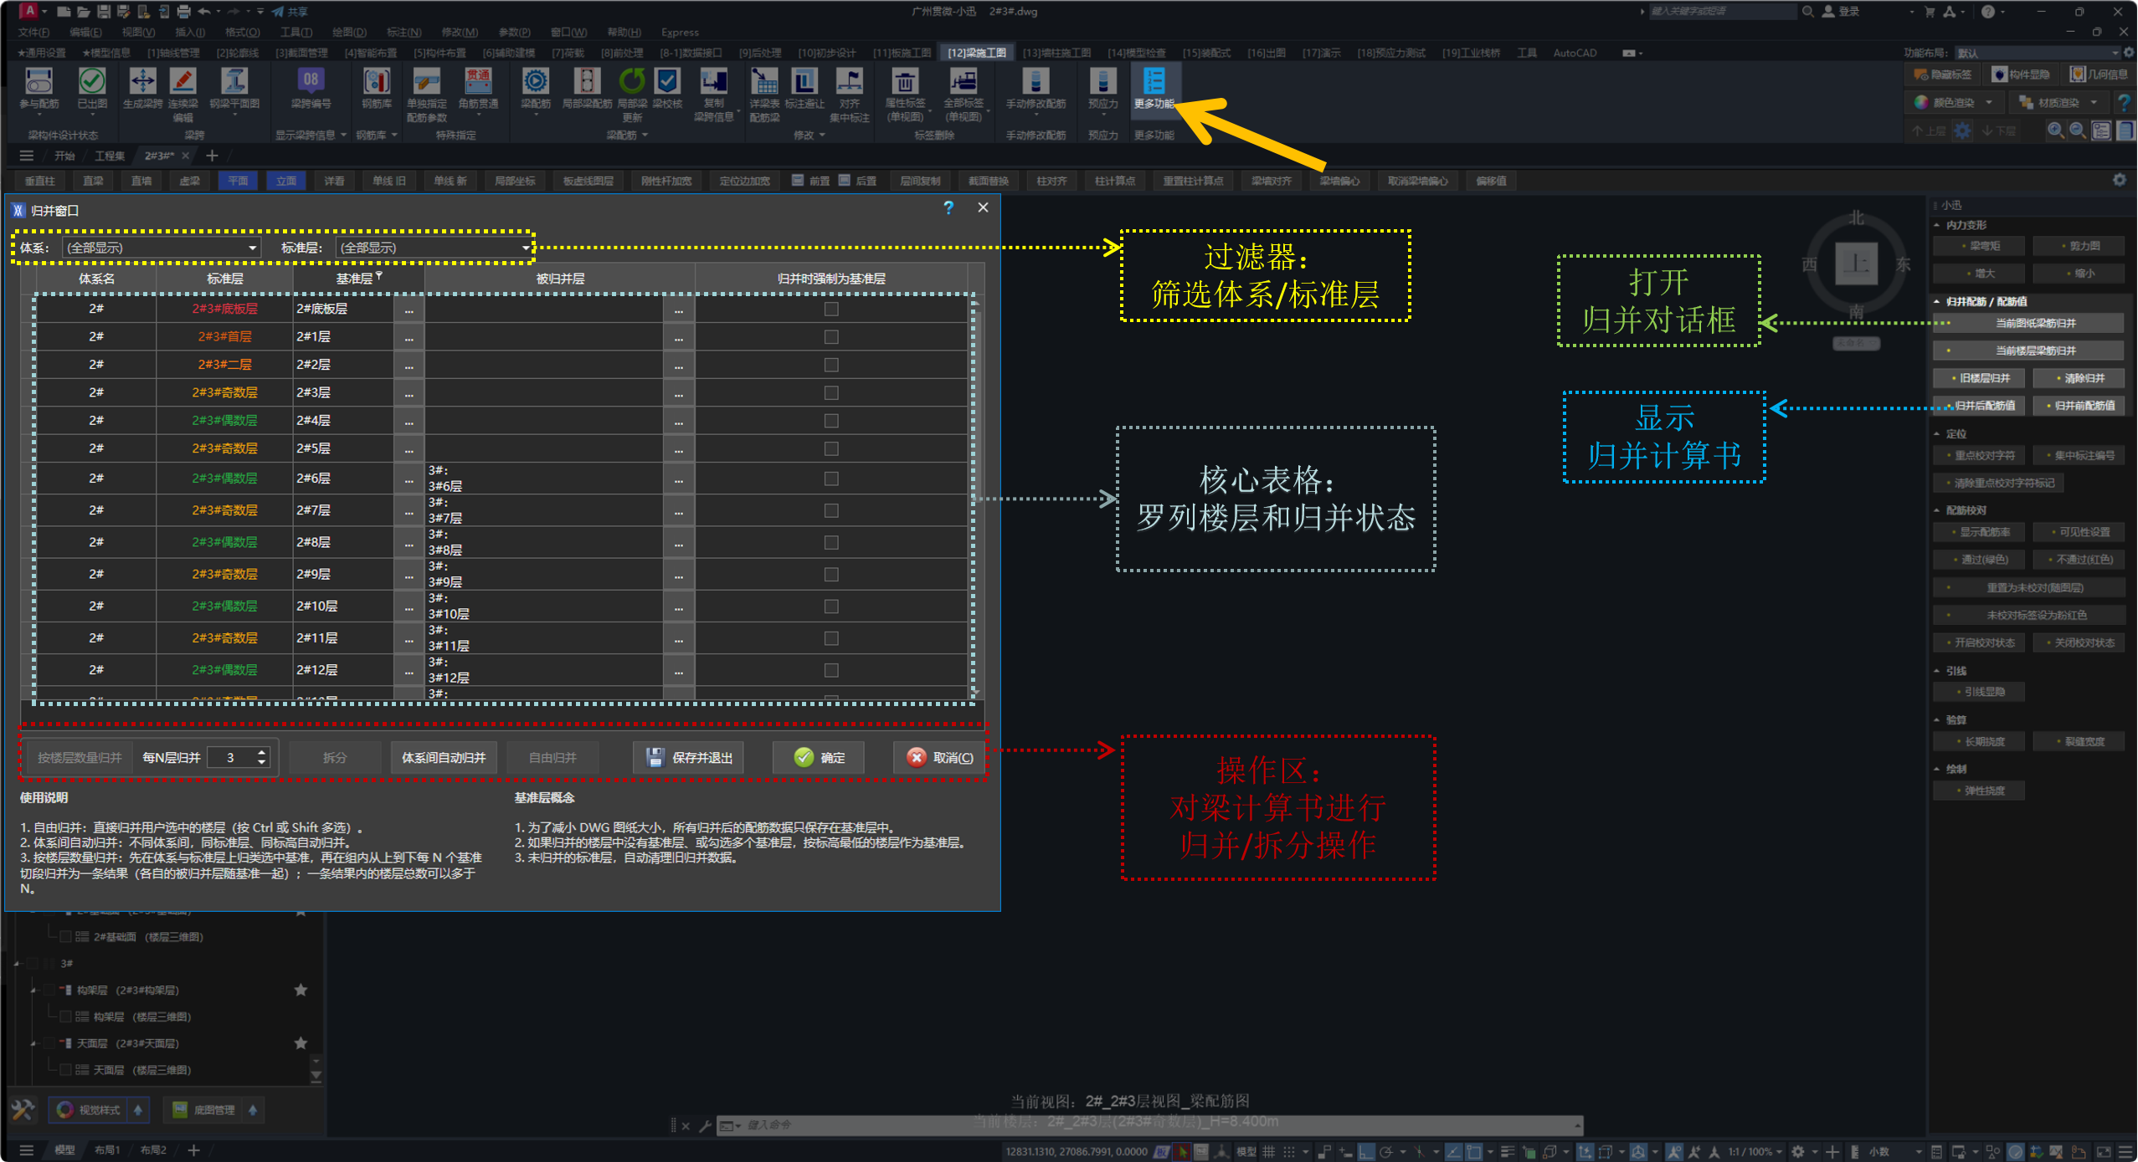This screenshot has height=1162, width=2138.
Task: Click help icon in 归并窗口 title bar
Action: click(x=948, y=207)
